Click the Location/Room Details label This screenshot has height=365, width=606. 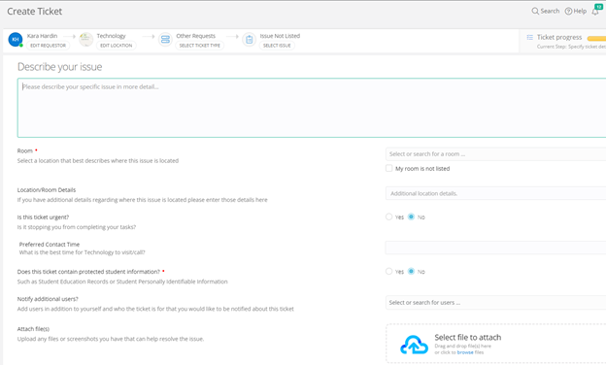pos(47,189)
